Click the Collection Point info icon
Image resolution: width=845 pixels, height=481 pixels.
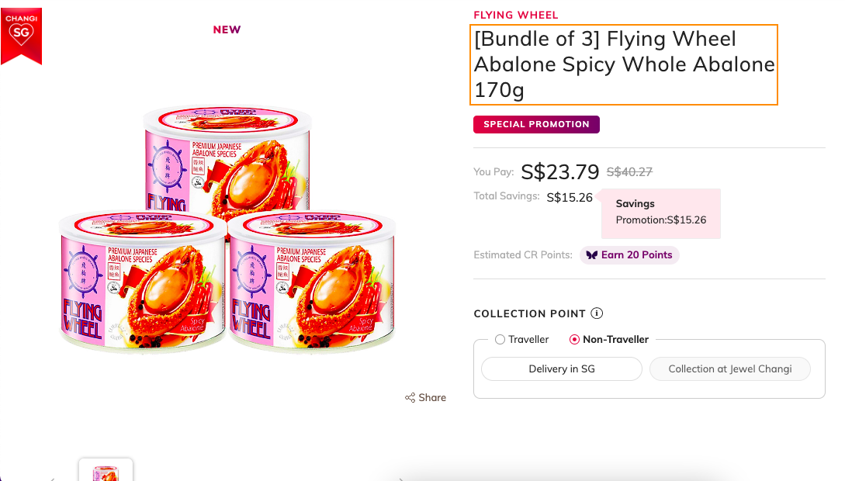pyautogui.click(x=597, y=313)
